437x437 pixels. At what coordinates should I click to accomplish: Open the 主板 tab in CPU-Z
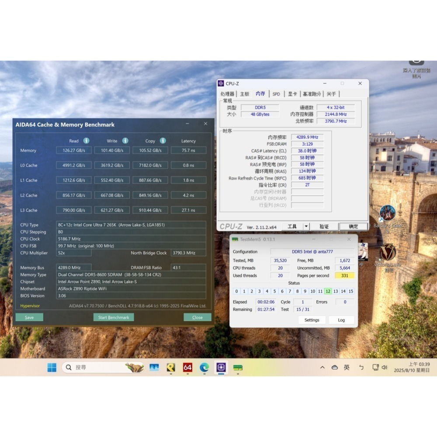(245, 94)
